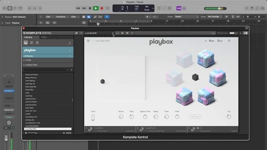Click duplicate track button
Screen dimensions: 267x150
point(48,22)
